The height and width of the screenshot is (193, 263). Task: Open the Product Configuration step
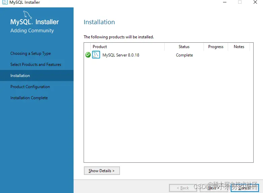tap(30, 87)
